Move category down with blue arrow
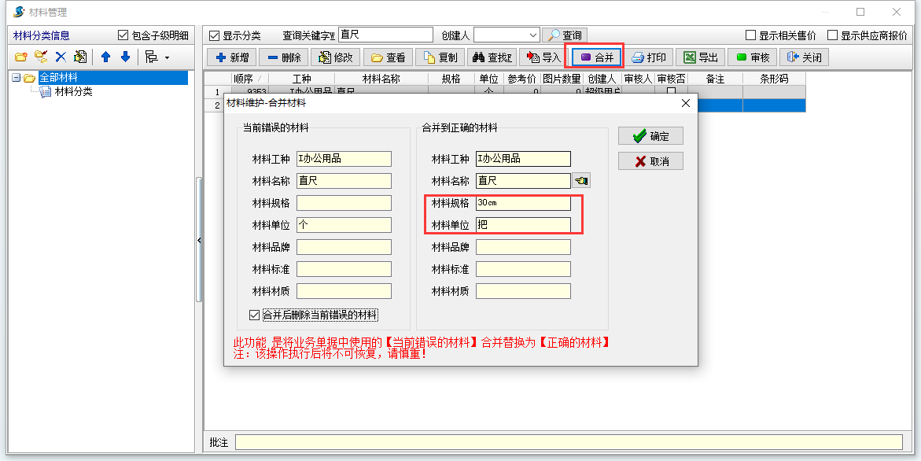The width and height of the screenshot is (921, 461). pyautogui.click(x=125, y=57)
